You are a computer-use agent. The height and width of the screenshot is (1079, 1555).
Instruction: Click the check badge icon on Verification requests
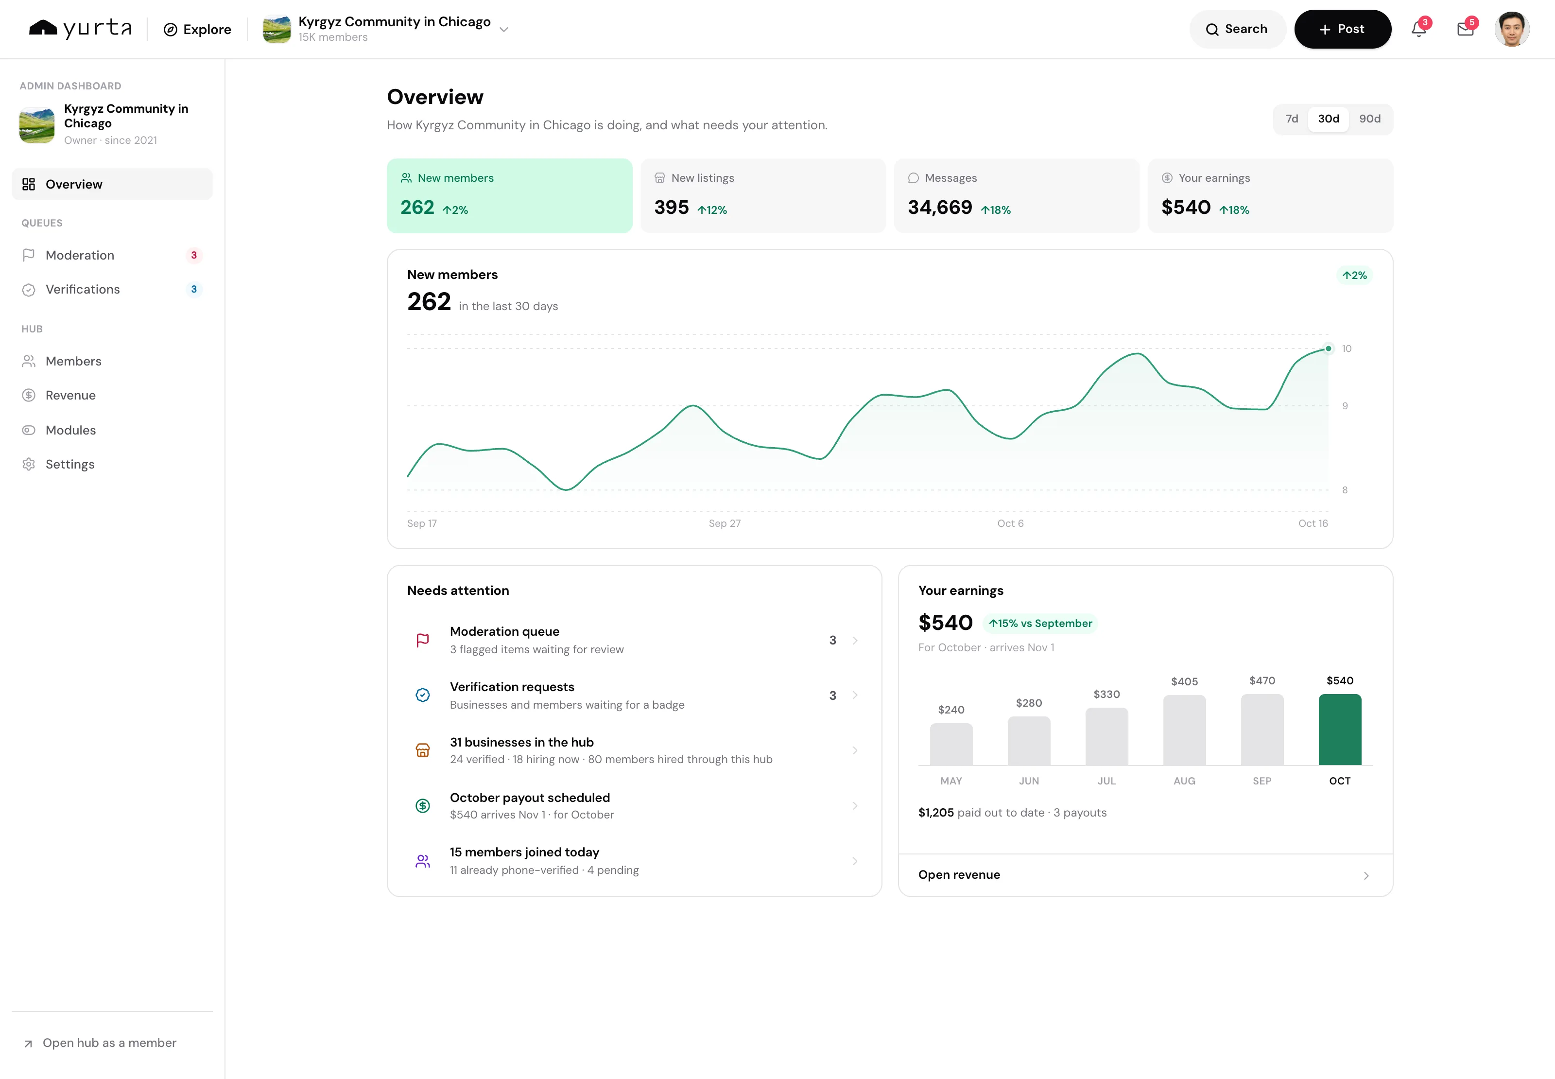(422, 695)
